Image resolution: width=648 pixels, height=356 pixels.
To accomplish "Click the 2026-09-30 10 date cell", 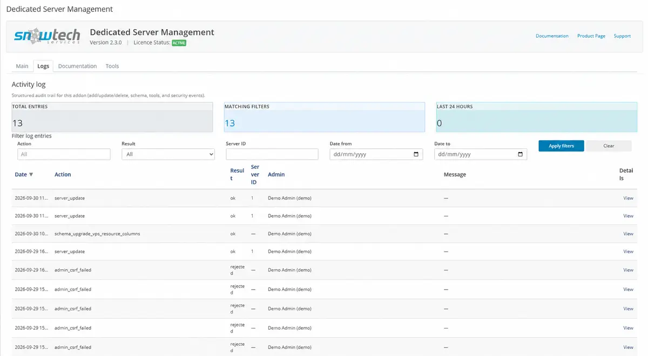I will point(32,234).
